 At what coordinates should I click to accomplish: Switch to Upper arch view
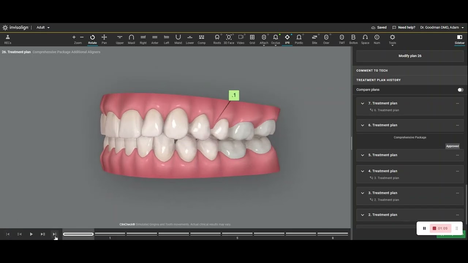click(x=120, y=39)
